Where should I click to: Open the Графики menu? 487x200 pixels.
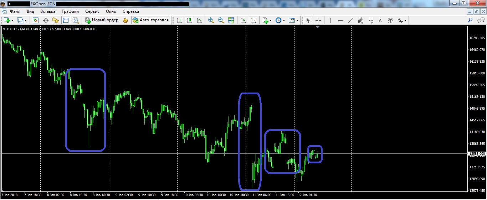click(x=70, y=11)
